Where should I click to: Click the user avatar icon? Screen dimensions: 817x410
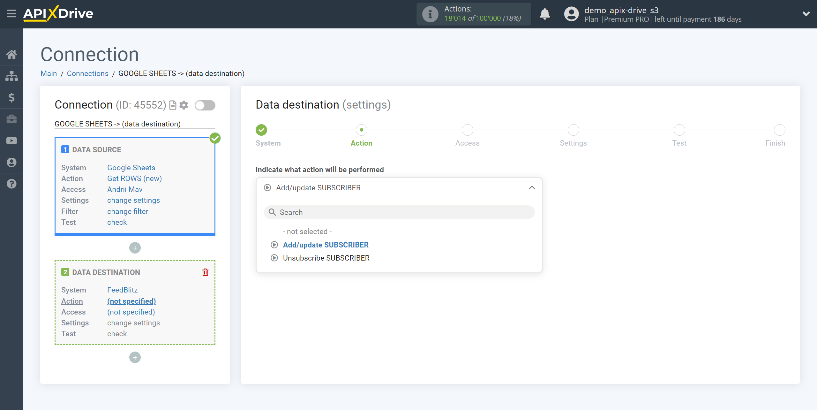[x=571, y=14]
